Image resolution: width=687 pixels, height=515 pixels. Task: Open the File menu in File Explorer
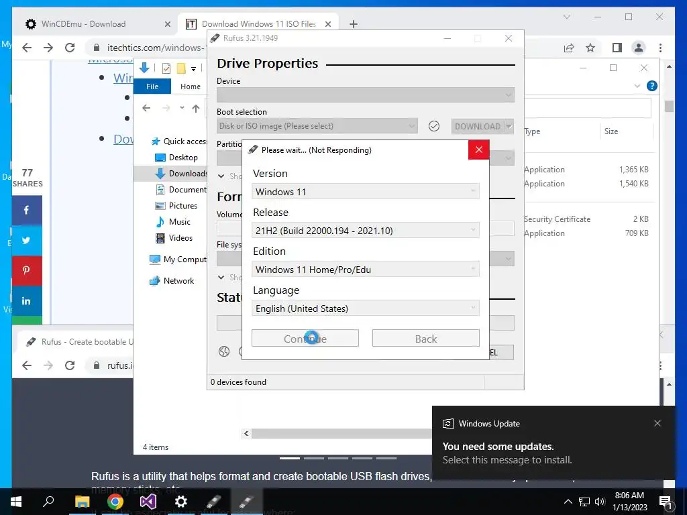pos(152,87)
